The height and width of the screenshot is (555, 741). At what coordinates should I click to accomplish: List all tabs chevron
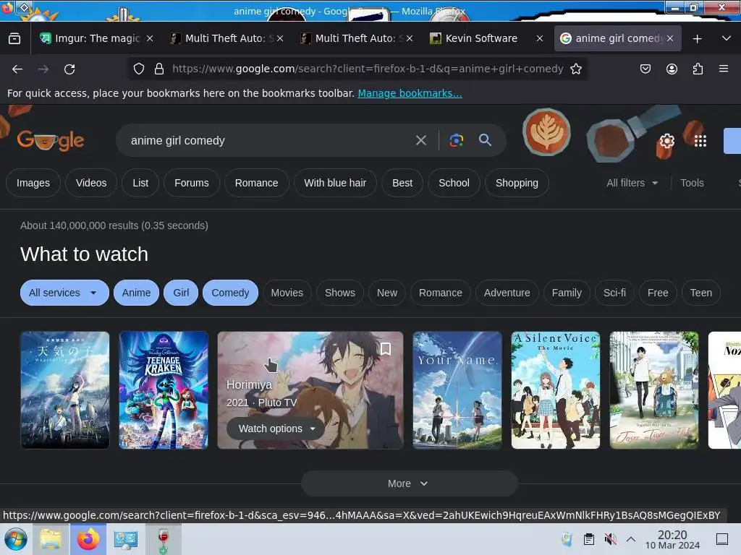click(x=727, y=39)
